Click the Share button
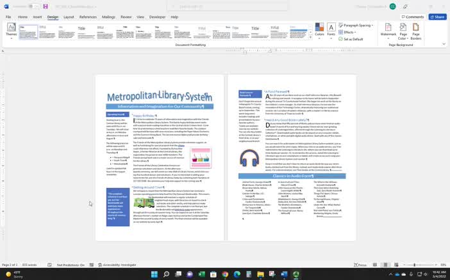Image resolution: width=450 pixels, height=280 pixels. coord(437,17)
